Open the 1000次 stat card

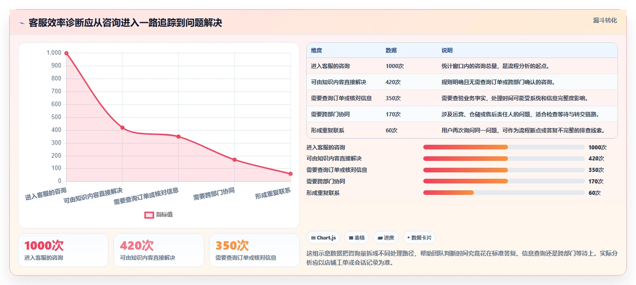pos(63,250)
